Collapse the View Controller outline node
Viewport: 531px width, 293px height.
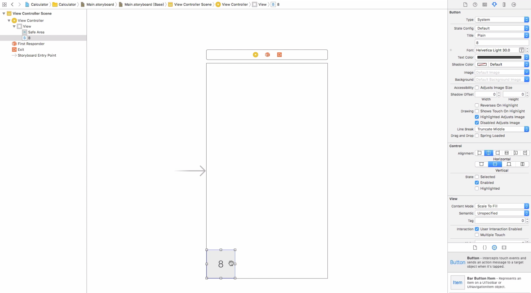click(x=9, y=20)
